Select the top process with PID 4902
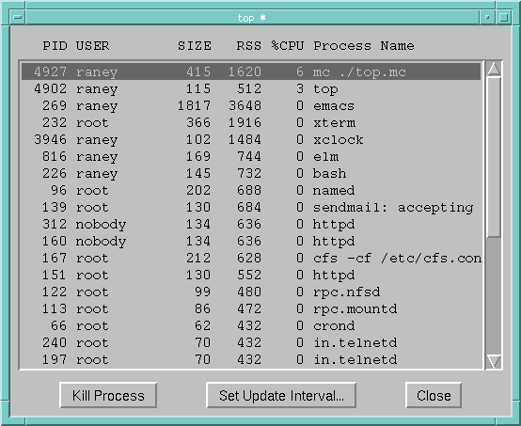Screen dimensions: 521x426 (x=251, y=88)
